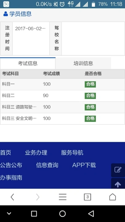Open the tab switcher showing 3

click(87, 197)
